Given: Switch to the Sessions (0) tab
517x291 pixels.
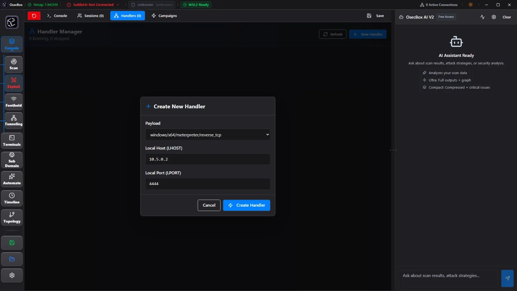Looking at the screenshot, I should click(90, 16).
